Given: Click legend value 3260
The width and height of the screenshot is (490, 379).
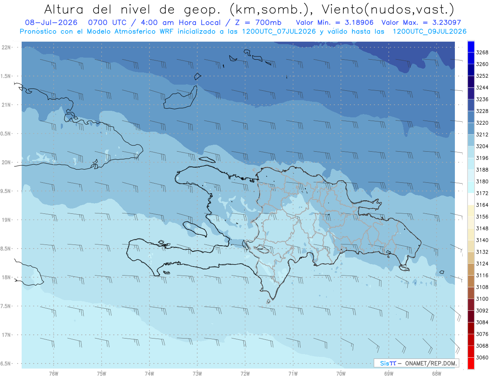Looking at the screenshot, I should pyautogui.click(x=482, y=64).
